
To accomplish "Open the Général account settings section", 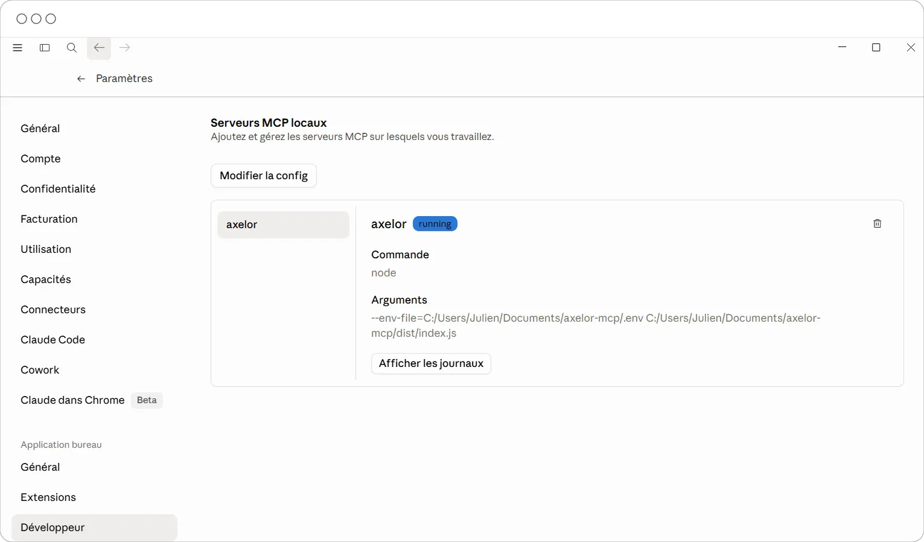I will click(40, 129).
